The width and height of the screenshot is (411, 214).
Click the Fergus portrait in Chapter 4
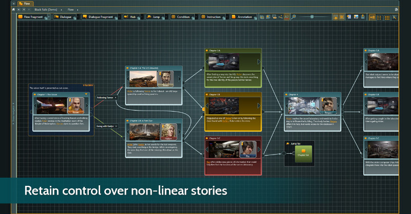tap(328, 106)
